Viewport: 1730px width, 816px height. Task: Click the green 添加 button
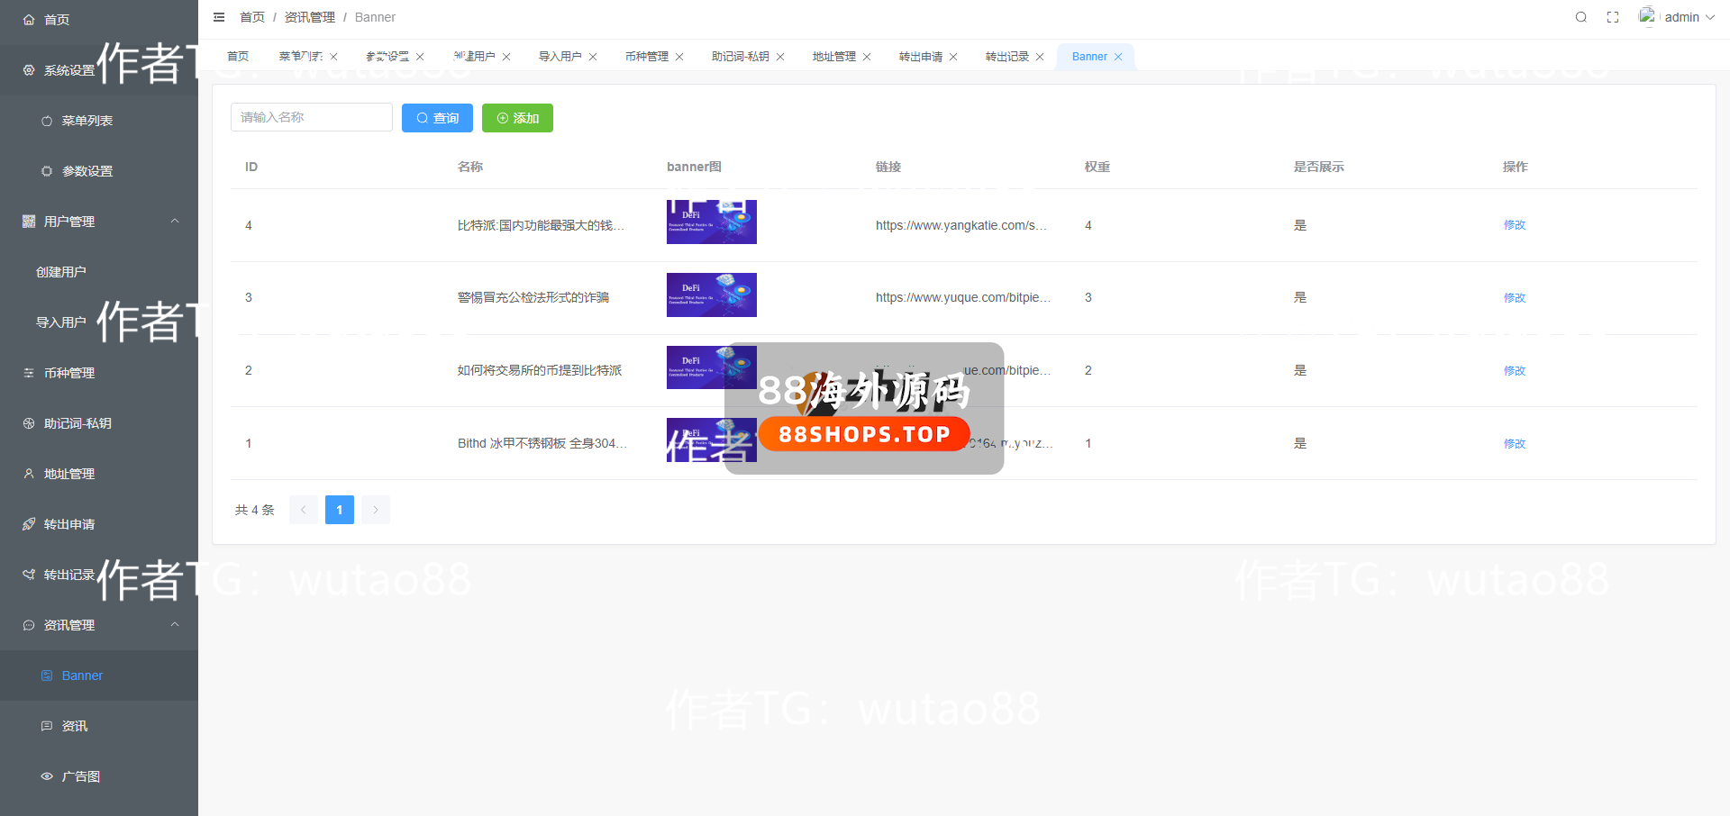(x=517, y=118)
